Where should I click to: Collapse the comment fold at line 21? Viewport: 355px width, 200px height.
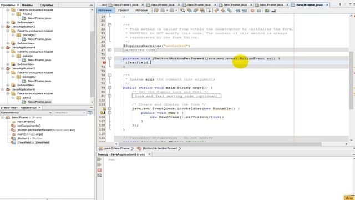click(110, 24)
